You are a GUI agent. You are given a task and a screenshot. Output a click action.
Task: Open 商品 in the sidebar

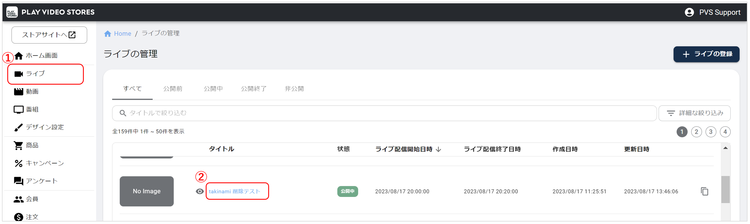point(32,145)
